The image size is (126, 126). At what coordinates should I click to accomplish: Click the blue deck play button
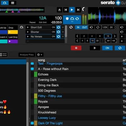tap(72, 10)
